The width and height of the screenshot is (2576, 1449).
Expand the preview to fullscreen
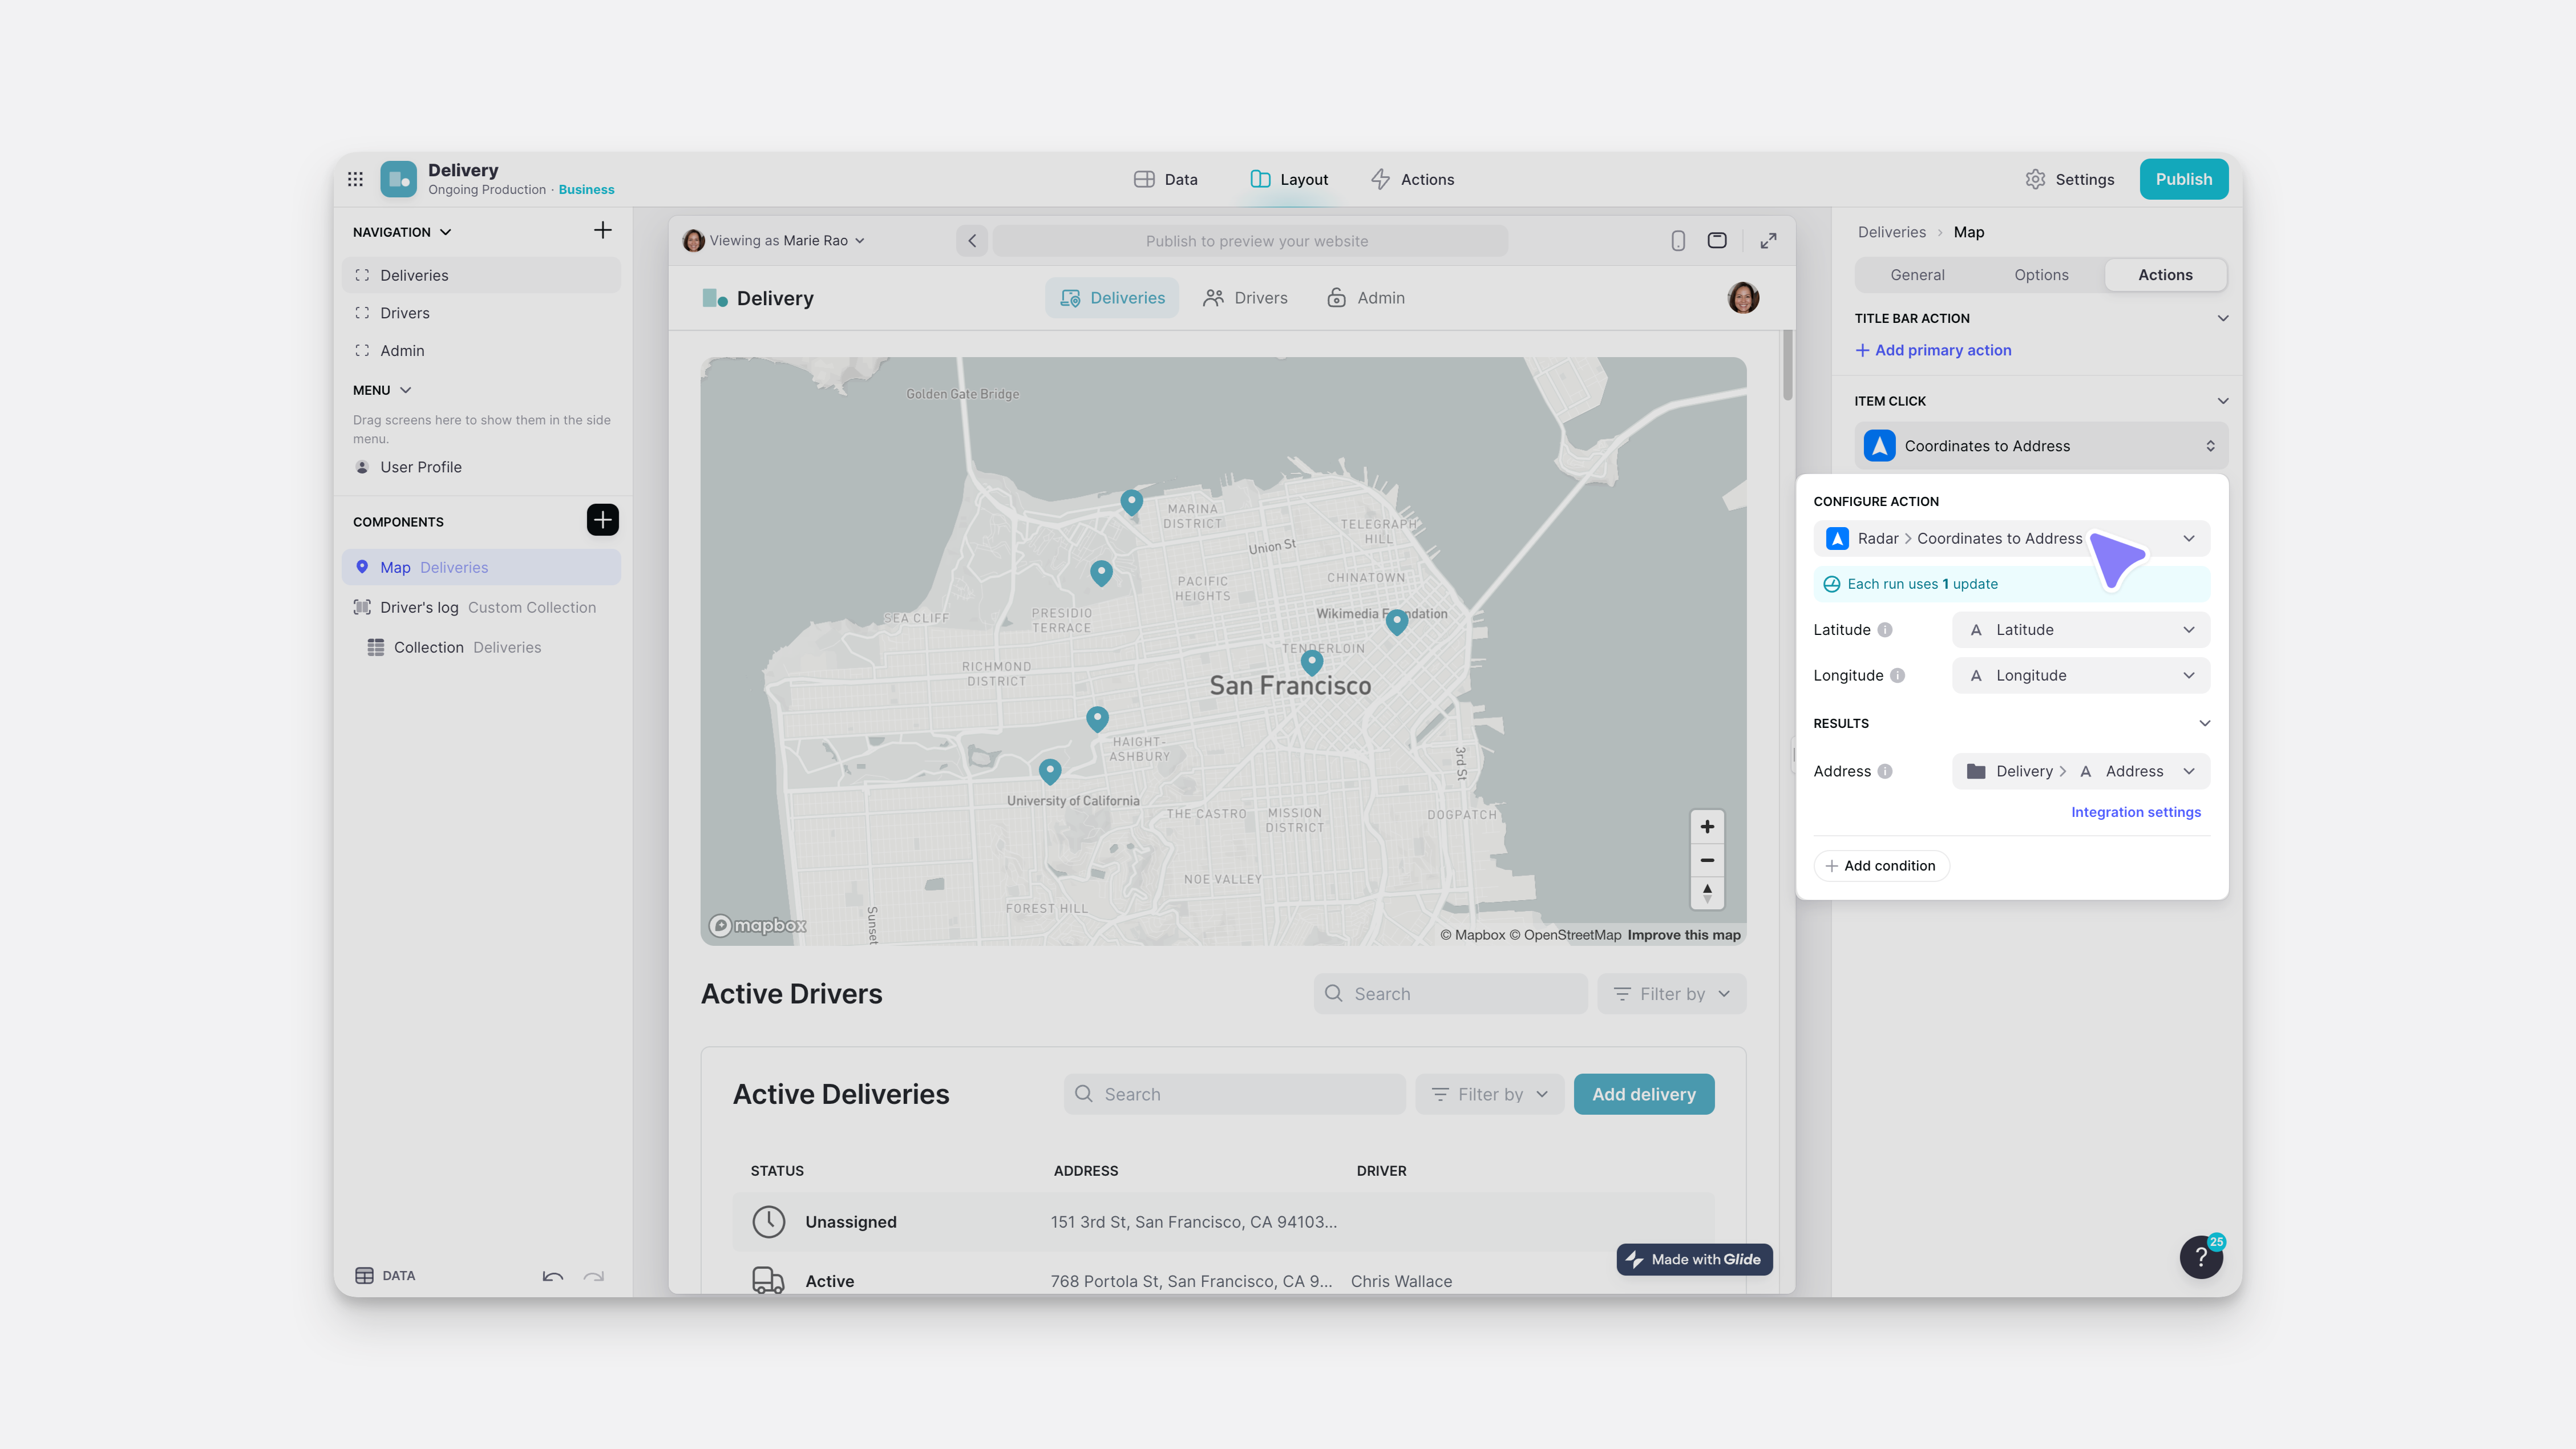pos(1768,240)
